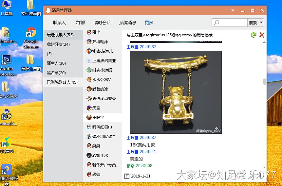Image resolution: width=282 pixels, height=186 pixels.
Task: Open the title bar menu arrow
Action: (x=233, y=10)
